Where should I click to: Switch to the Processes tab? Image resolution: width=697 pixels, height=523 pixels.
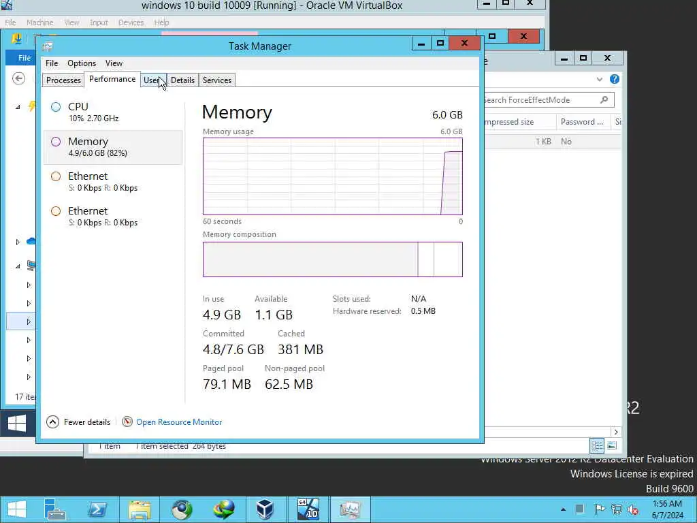click(63, 80)
